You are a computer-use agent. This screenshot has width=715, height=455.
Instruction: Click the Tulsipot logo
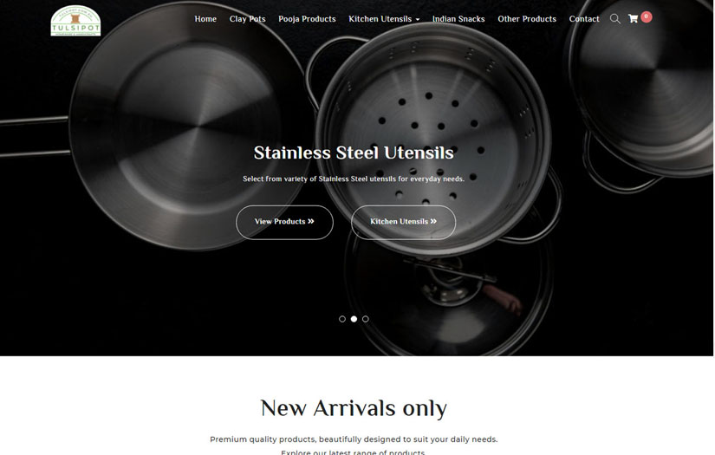pyautogui.click(x=75, y=21)
